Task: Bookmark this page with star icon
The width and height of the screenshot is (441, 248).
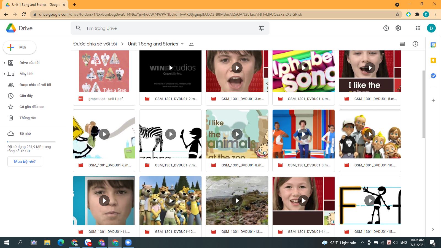Action: 397,14
